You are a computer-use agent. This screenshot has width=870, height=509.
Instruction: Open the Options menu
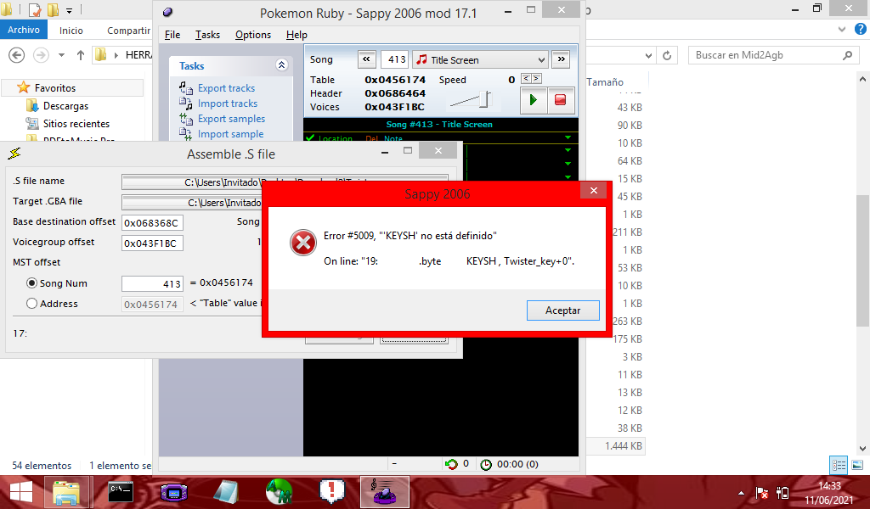click(252, 35)
